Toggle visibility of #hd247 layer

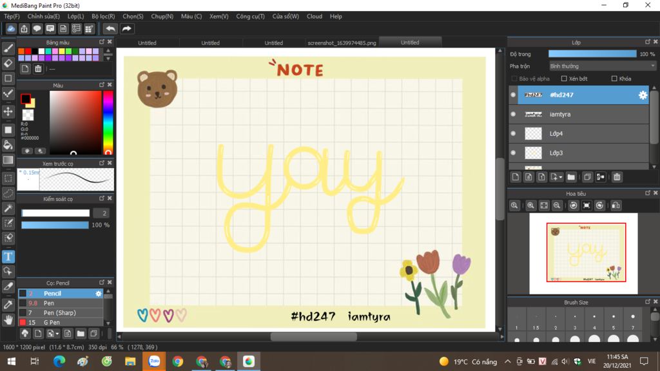coord(513,95)
